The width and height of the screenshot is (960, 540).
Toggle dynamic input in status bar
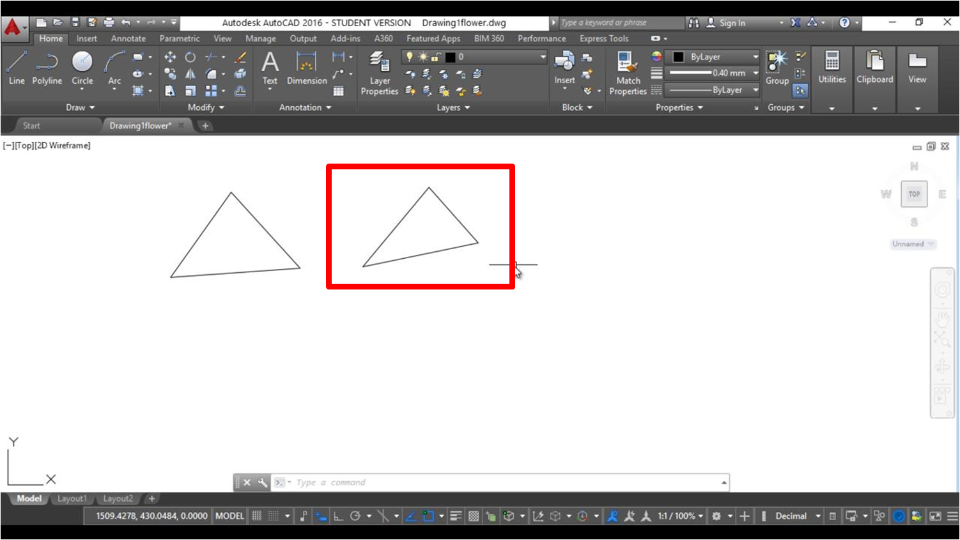(x=321, y=516)
